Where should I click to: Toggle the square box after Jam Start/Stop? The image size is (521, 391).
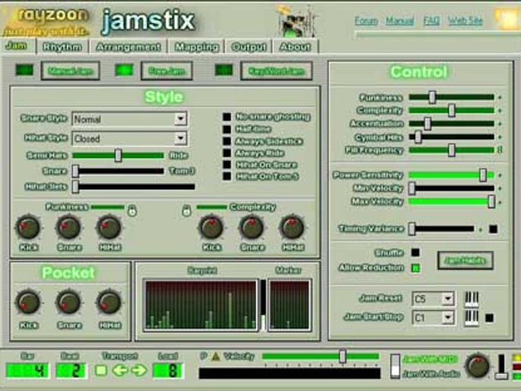[x=489, y=319]
